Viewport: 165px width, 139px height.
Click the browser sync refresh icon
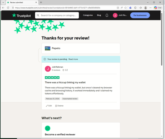(135, 8)
